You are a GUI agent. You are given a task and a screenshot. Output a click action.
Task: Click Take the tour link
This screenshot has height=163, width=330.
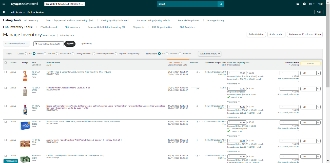67,36
